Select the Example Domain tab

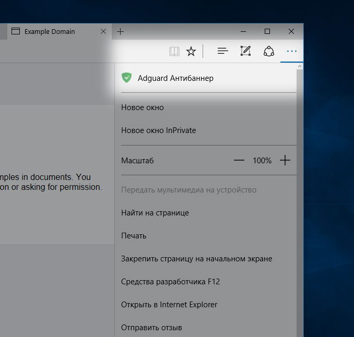coord(59,32)
